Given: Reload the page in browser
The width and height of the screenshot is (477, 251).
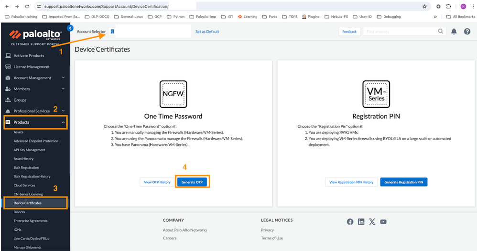Looking at the screenshot, I should coord(27,7).
